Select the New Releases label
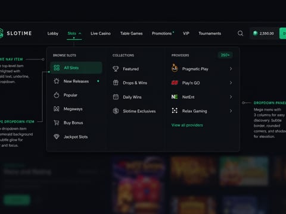 (76, 81)
